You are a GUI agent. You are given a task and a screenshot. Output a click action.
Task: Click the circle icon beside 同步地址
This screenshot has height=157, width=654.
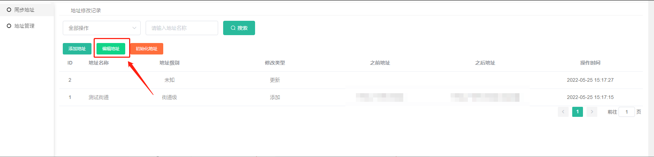coord(9,10)
